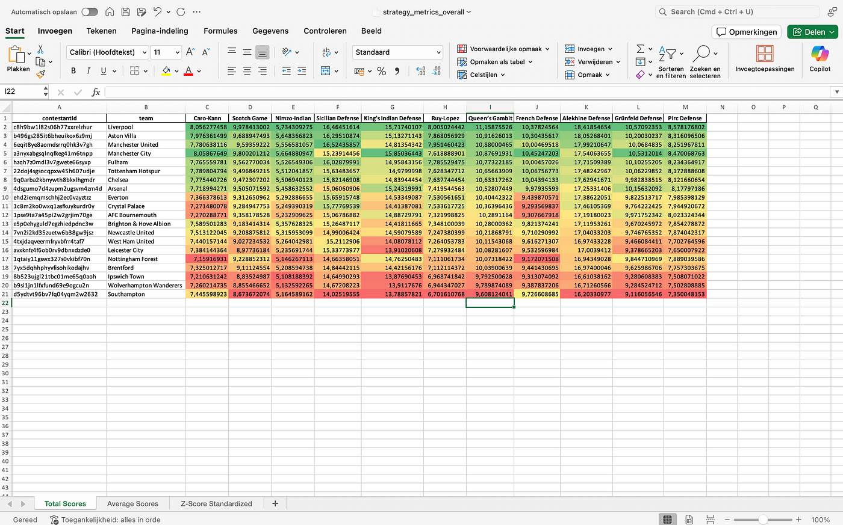Apply percent style with % icon

[381, 71]
